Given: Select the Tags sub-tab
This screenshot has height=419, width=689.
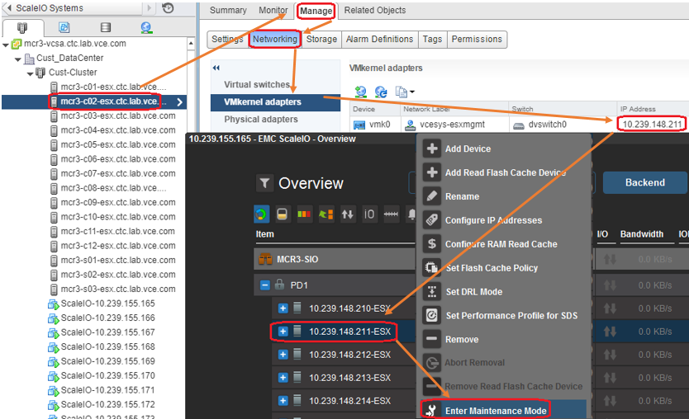Looking at the screenshot, I should (x=432, y=39).
